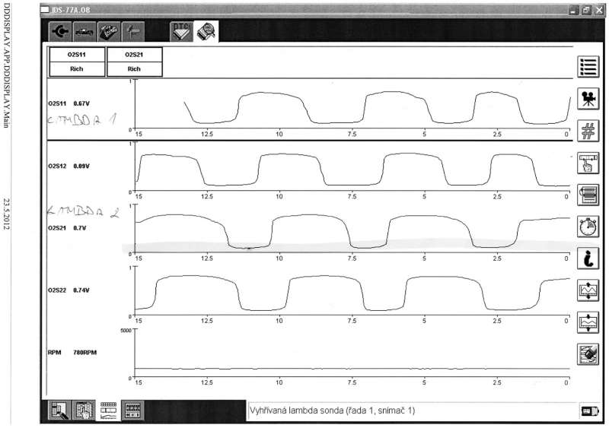Click inside the O2S22 waveform graph
The width and height of the screenshot is (609, 428).
coord(352,291)
